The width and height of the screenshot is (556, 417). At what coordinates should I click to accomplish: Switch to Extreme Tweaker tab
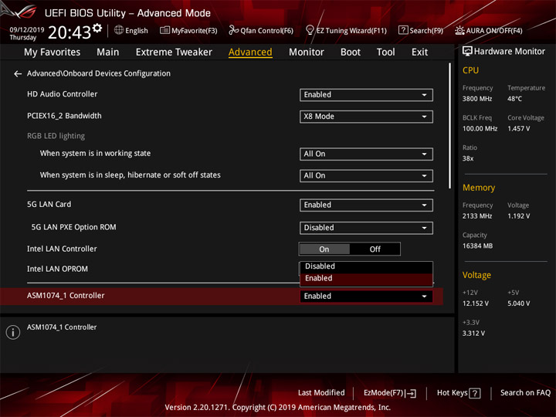click(174, 53)
